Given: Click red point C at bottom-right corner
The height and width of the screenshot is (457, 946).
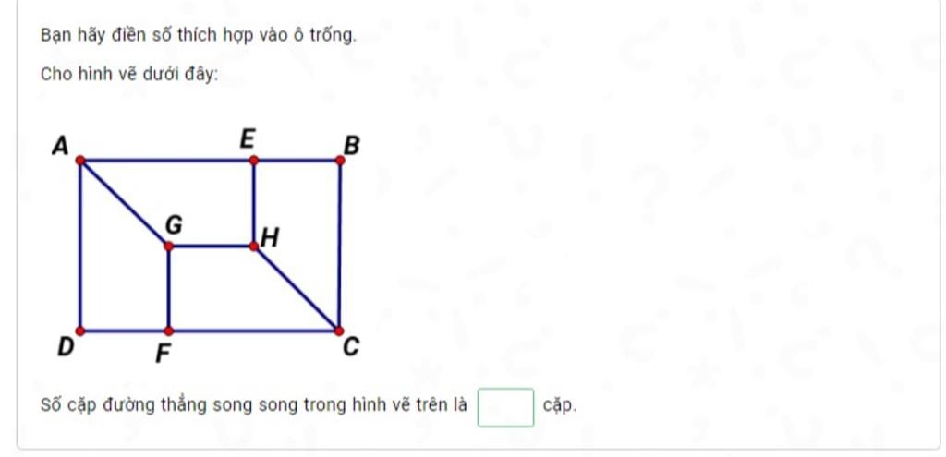Looking at the screenshot, I should pyautogui.click(x=339, y=331).
